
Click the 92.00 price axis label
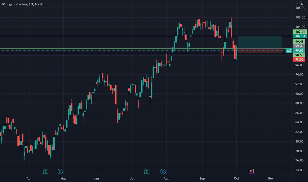(x=299, y=84)
